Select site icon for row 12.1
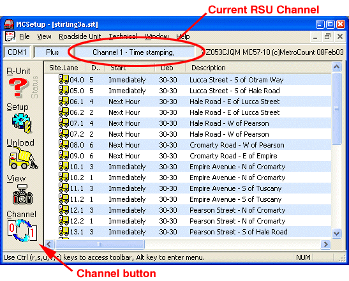This screenshot has height=281, width=349. pos(64,209)
